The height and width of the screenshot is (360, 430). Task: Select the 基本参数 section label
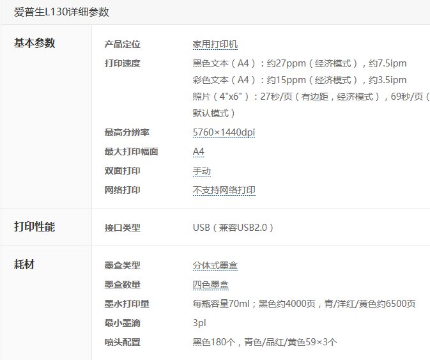pyautogui.click(x=35, y=43)
